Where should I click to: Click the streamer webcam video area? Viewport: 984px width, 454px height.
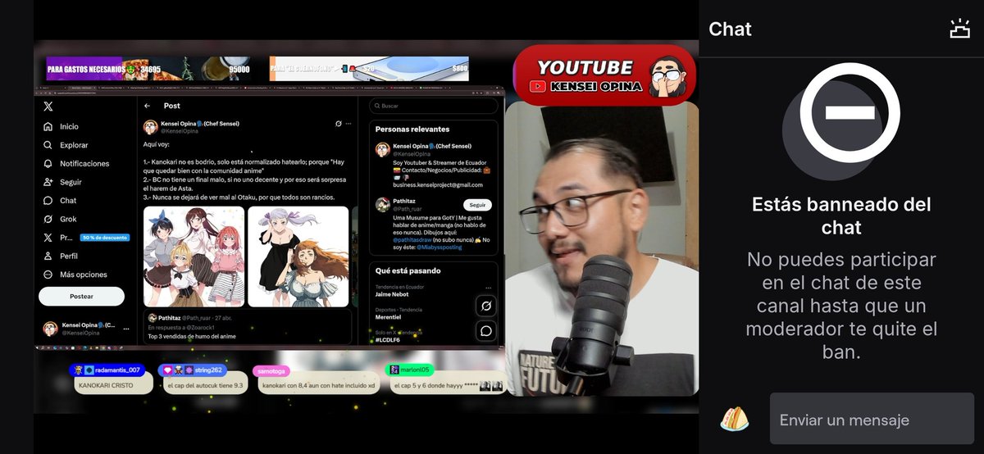tap(600, 249)
